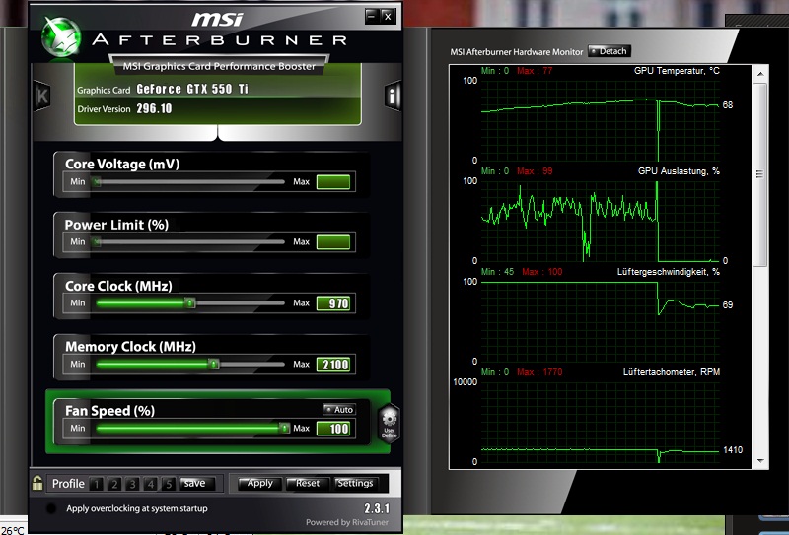This screenshot has height=535, width=789.
Task: Open User Define fan settings gear
Action: [389, 423]
